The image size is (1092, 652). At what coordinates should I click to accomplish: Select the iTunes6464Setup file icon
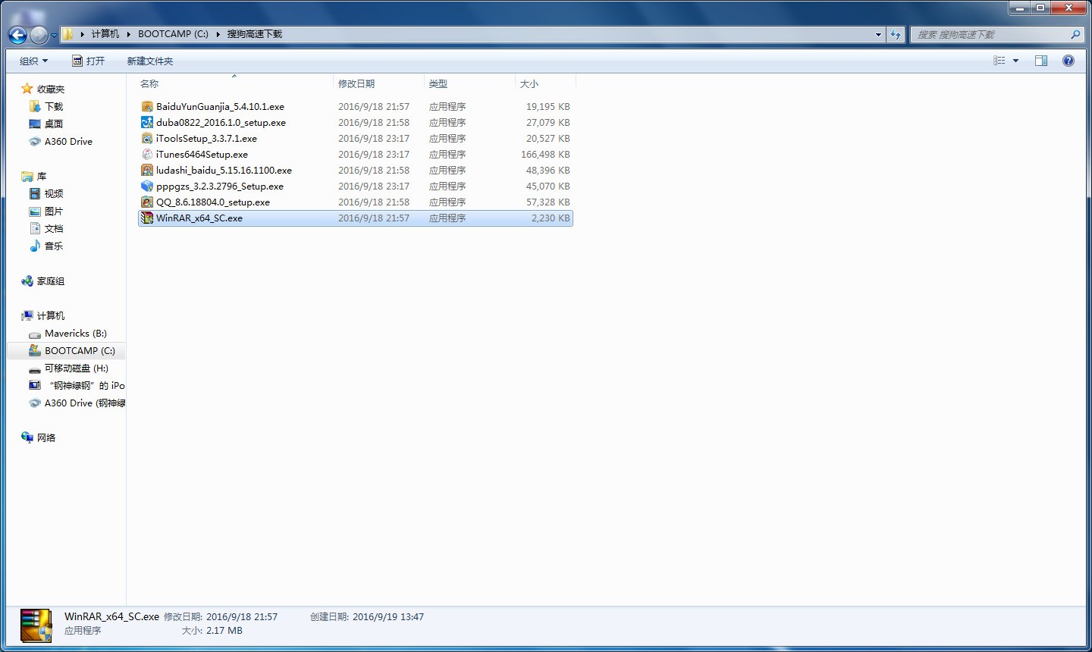(x=147, y=155)
